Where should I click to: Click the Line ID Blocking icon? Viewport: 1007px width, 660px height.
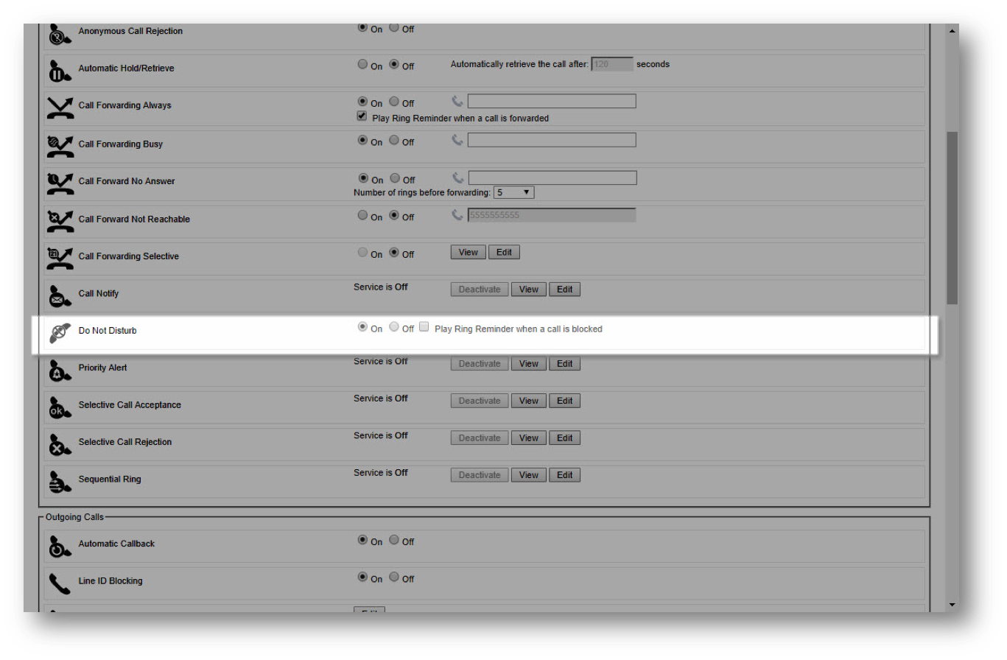(x=60, y=583)
